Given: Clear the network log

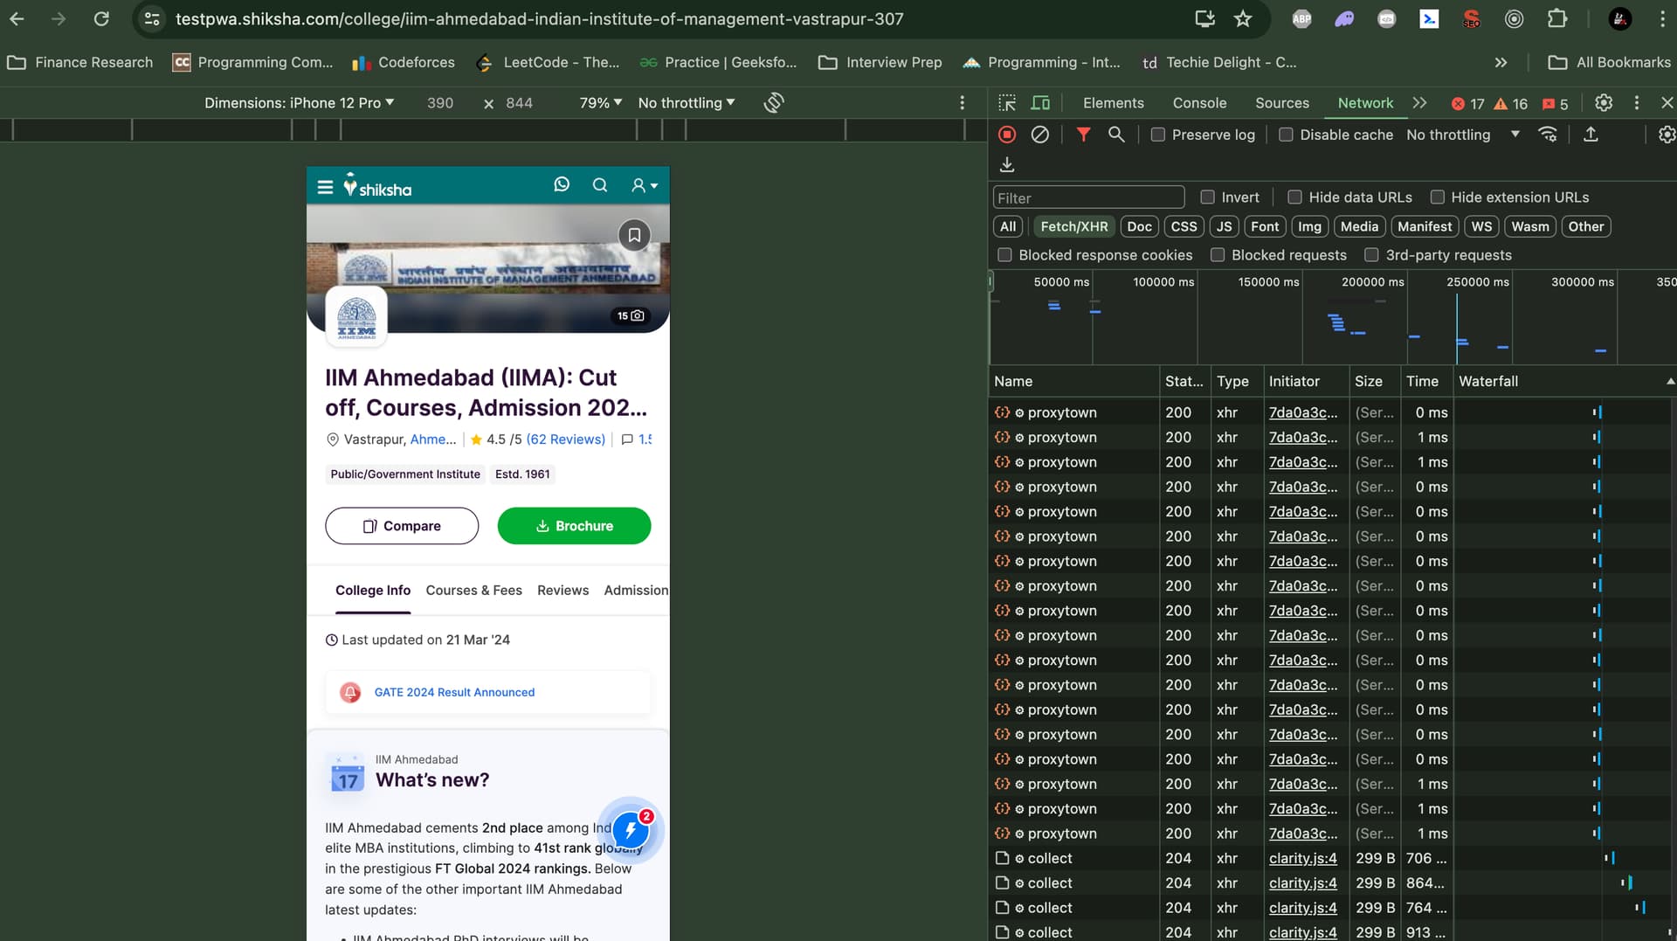Looking at the screenshot, I should [1039, 135].
